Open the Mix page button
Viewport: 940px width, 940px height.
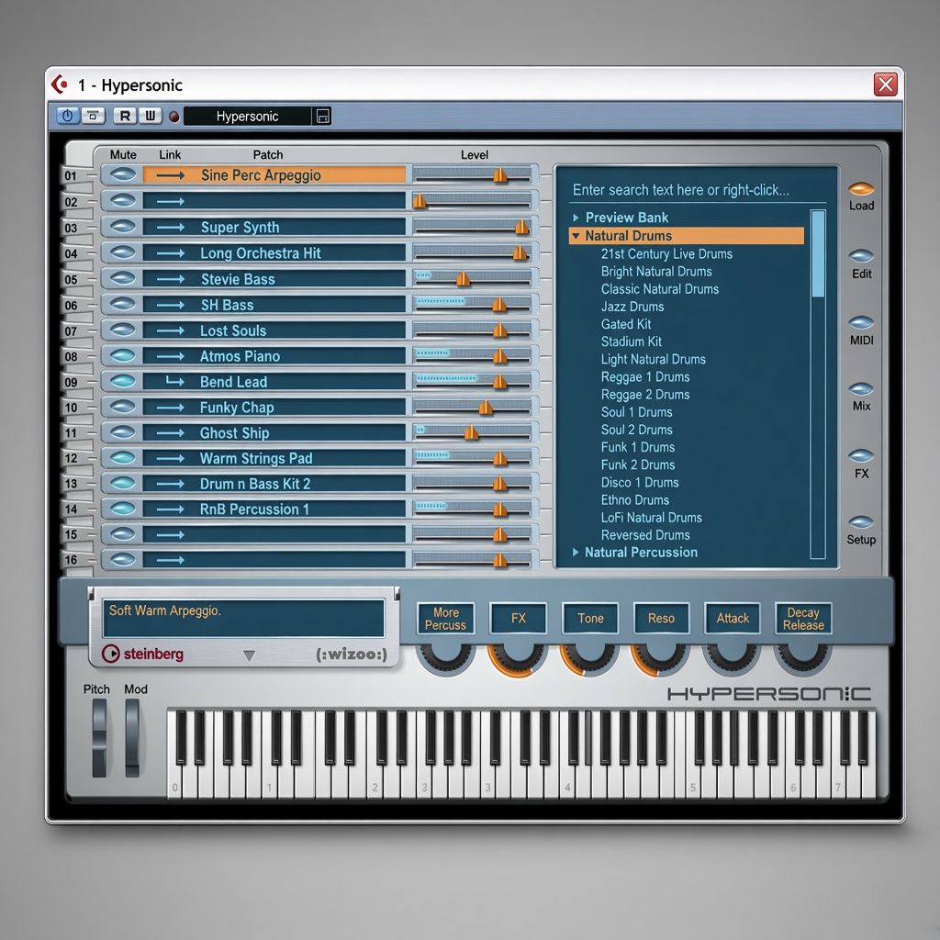pos(861,389)
